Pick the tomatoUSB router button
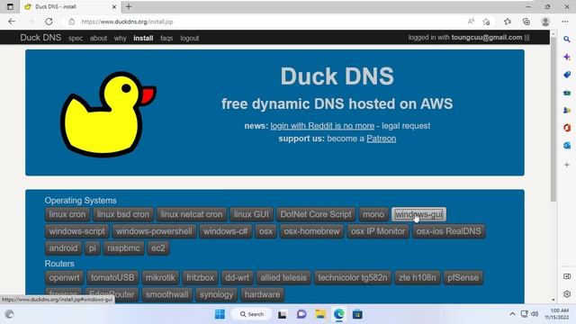 tap(112, 278)
